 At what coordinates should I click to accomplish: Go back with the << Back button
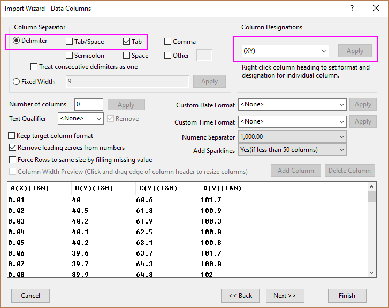240,296
